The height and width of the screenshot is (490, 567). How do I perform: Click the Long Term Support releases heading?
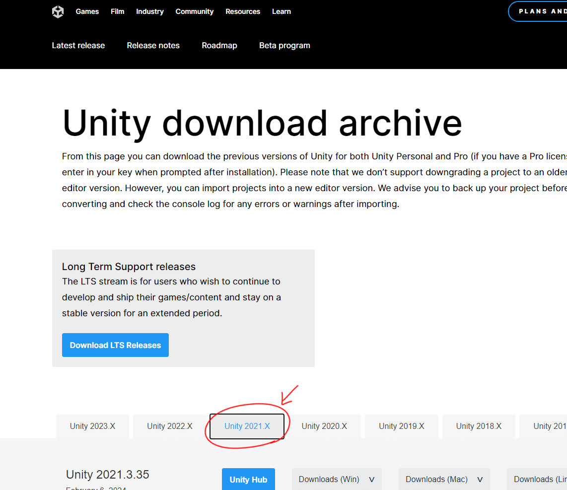(x=129, y=267)
